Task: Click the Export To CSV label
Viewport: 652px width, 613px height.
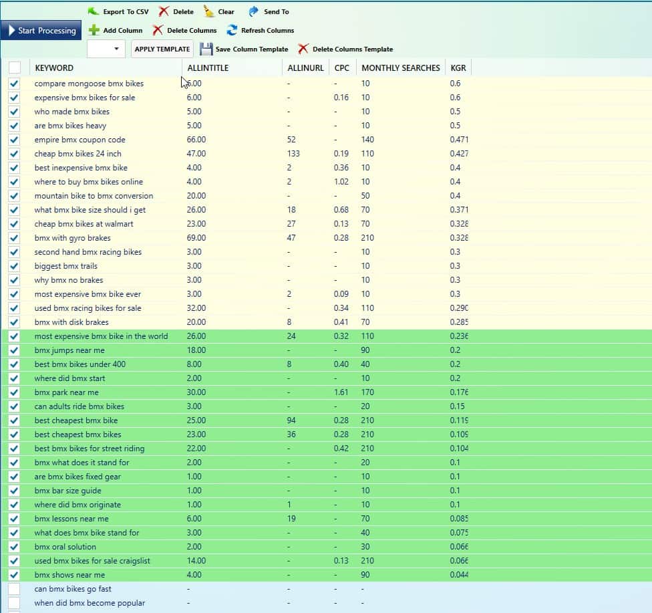Action: 126,11
